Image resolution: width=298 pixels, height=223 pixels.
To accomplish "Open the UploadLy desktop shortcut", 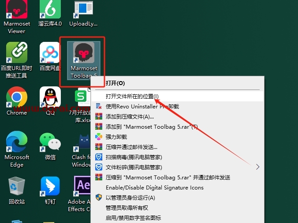I will (x=83, y=14).
